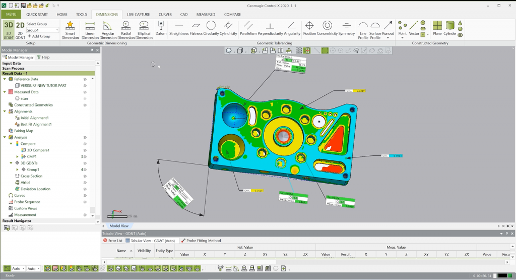Click the Angular Dimension tool
Image resolution: width=516 pixels, height=280 pixels.
pos(108,30)
